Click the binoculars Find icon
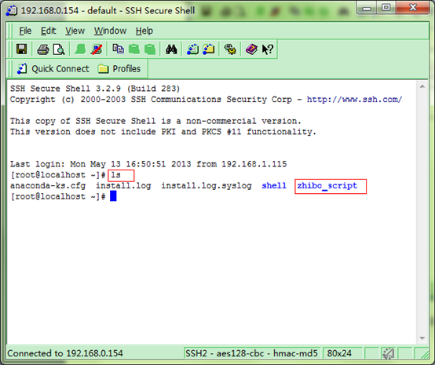Image resolution: width=435 pixels, height=365 pixels. (x=171, y=49)
